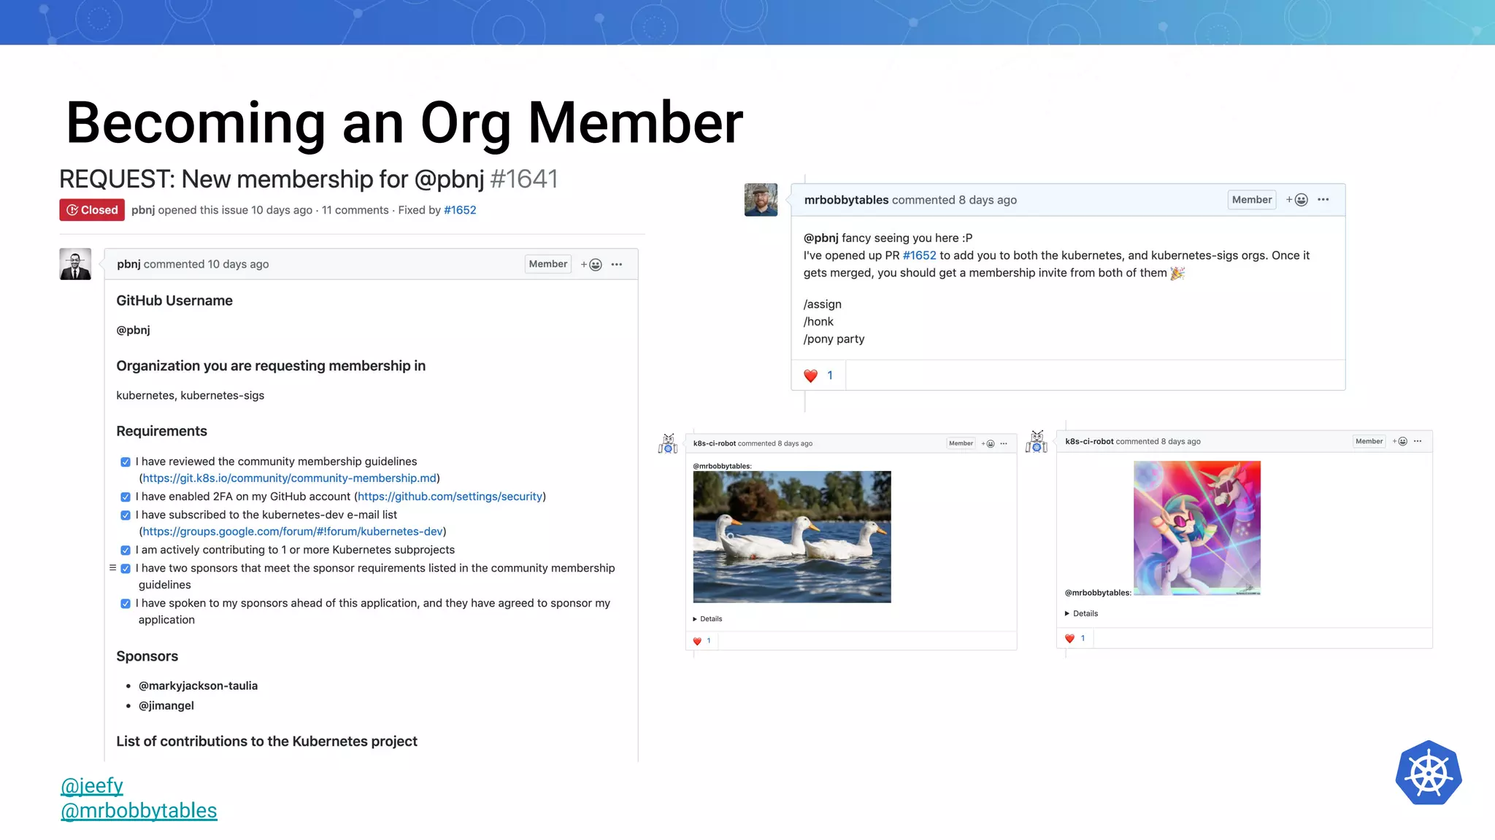Image resolution: width=1495 pixels, height=840 pixels.
Task: Add reaction to k8s-ci-robot duck image comment
Action: (988, 443)
